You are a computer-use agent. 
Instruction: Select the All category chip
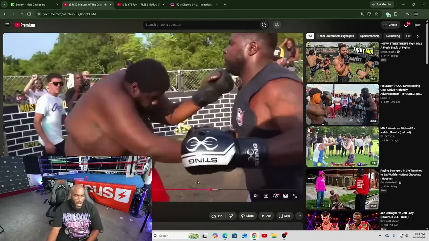pyautogui.click(x=310, y=36)
